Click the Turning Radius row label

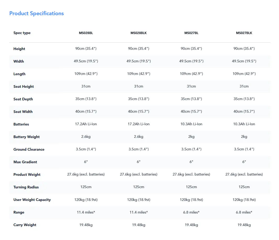[26, 187]
